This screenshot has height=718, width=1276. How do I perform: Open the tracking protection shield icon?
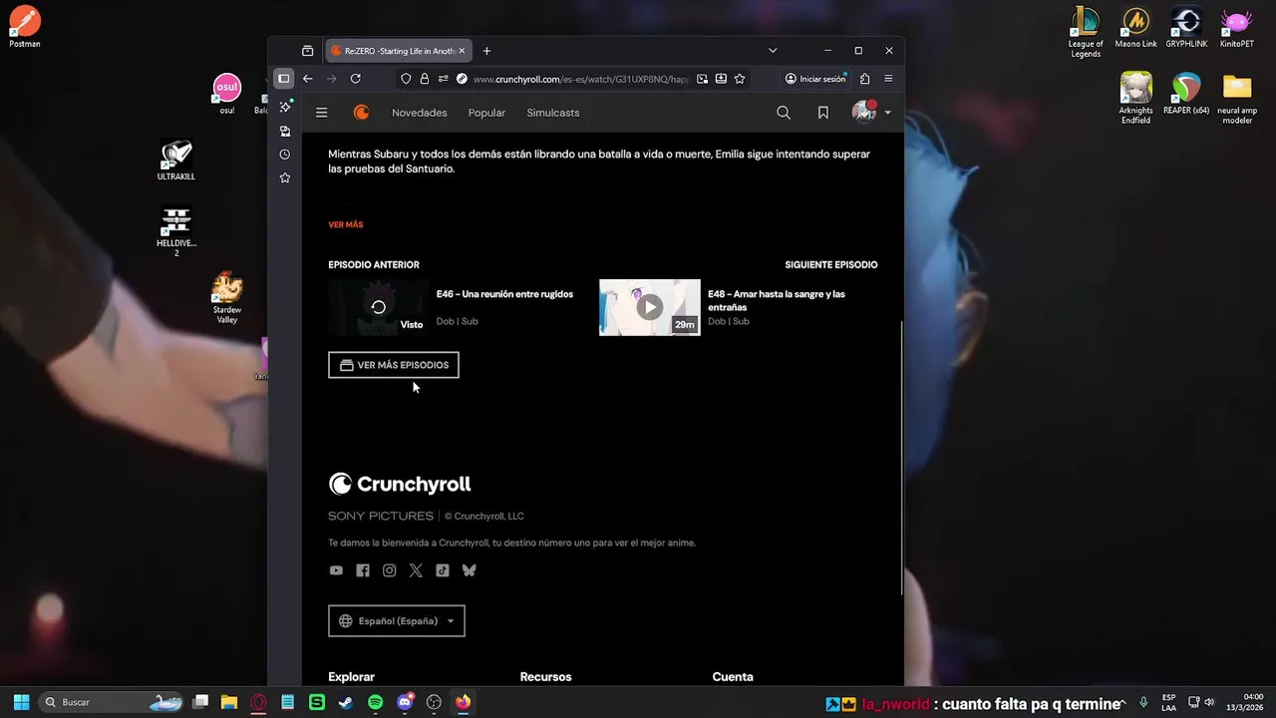pos(406,79)
